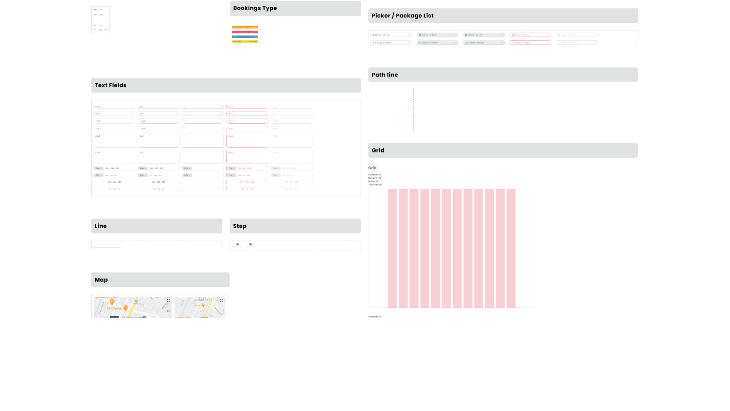Screen dimensions: 730x411
Task: Click the yellow Upcoming booking bar
Action: [245, 41]
